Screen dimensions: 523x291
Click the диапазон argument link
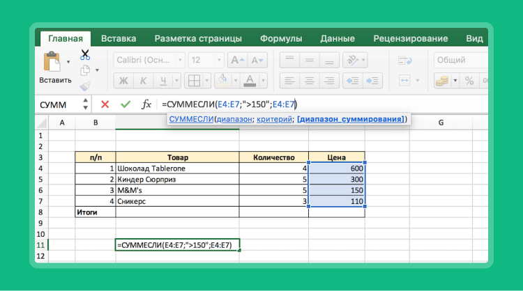(234, 119)
